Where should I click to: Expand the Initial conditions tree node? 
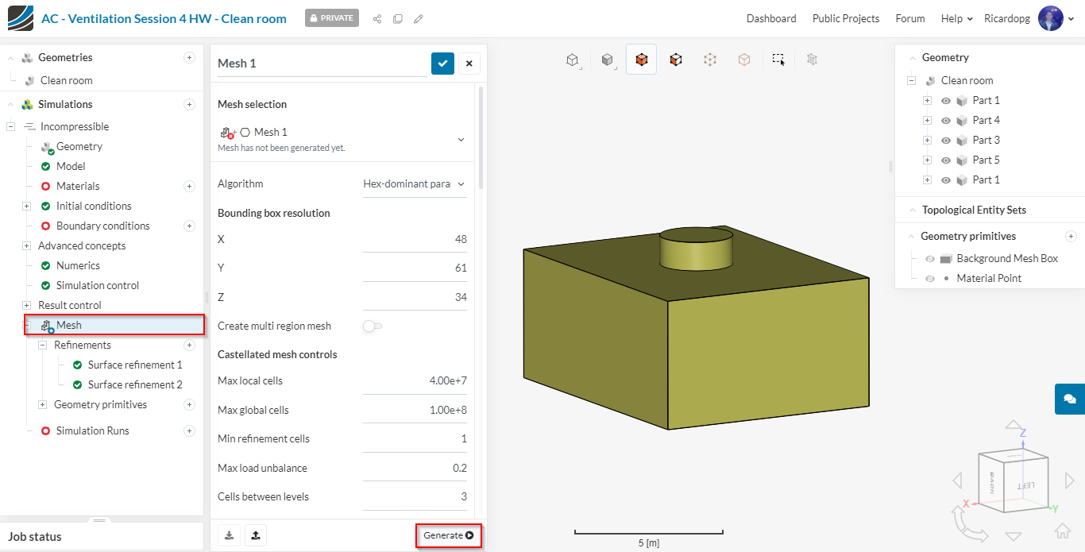(26, 206)
